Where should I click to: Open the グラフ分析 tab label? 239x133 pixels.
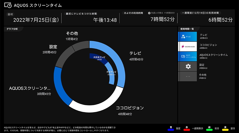click(12, 29)
